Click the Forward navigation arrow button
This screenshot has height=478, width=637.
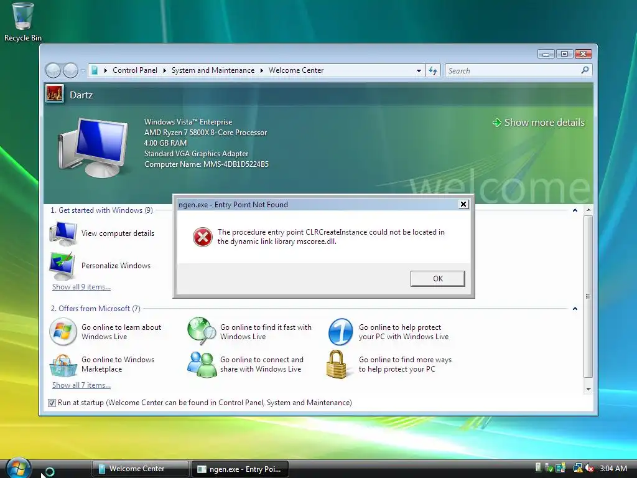70,70
